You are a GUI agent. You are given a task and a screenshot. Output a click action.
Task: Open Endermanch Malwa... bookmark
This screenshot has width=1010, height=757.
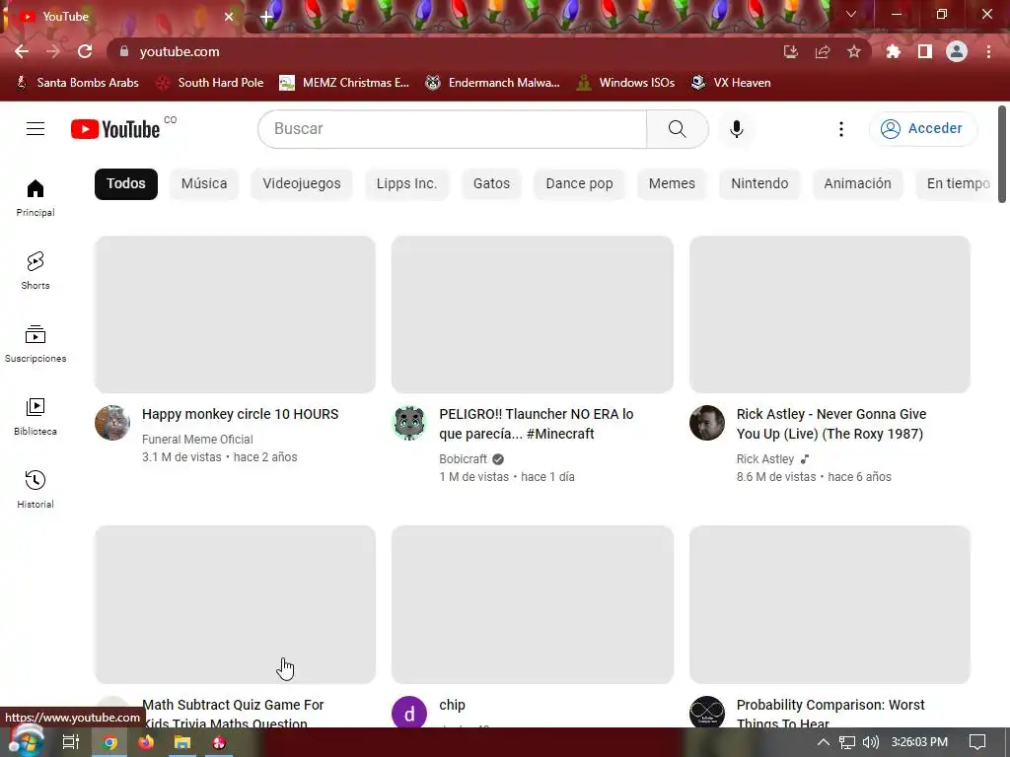click(x=493, y=83)
